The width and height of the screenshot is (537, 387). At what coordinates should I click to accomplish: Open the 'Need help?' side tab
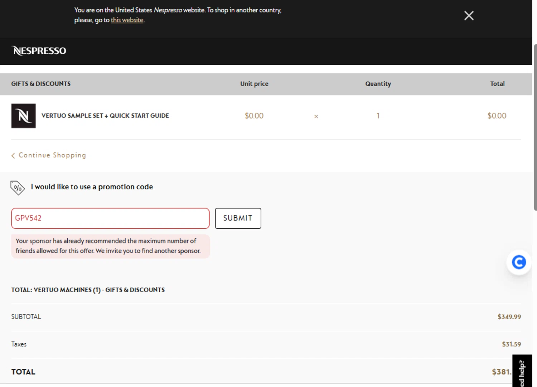coord(522,372)
